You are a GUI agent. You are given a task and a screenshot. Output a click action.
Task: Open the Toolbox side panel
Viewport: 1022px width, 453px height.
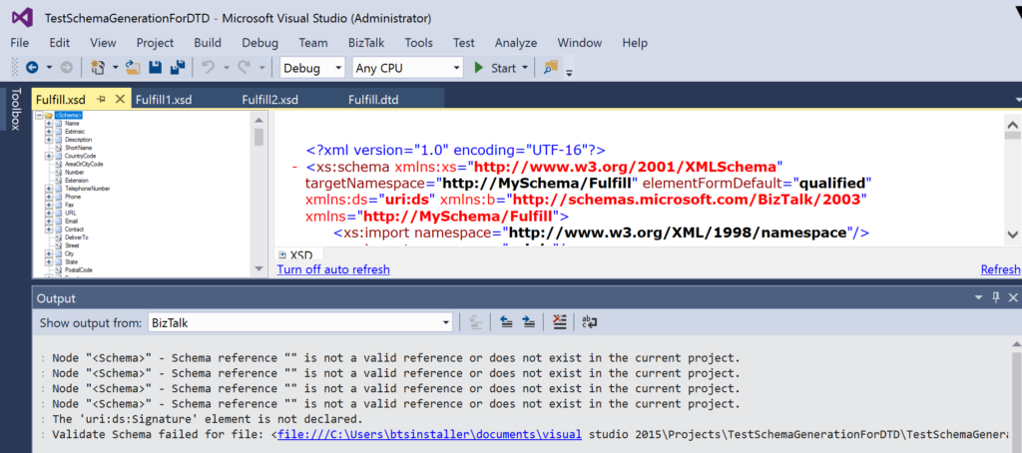16,109
